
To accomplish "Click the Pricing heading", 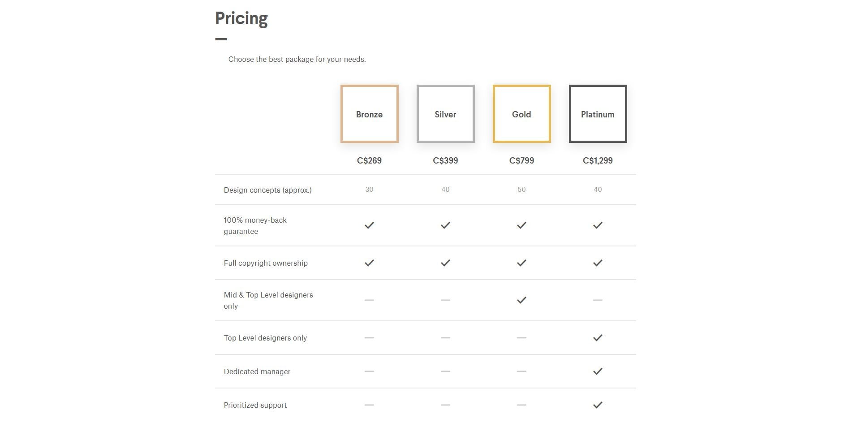I will coord(241,18).
